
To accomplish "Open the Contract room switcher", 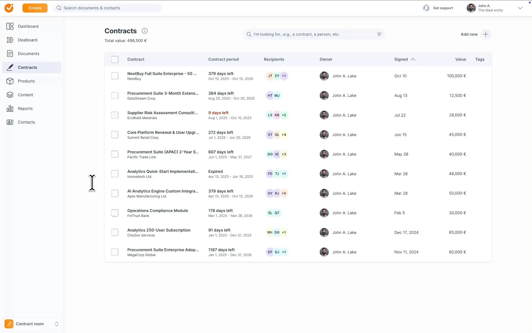I will [56, 324].
